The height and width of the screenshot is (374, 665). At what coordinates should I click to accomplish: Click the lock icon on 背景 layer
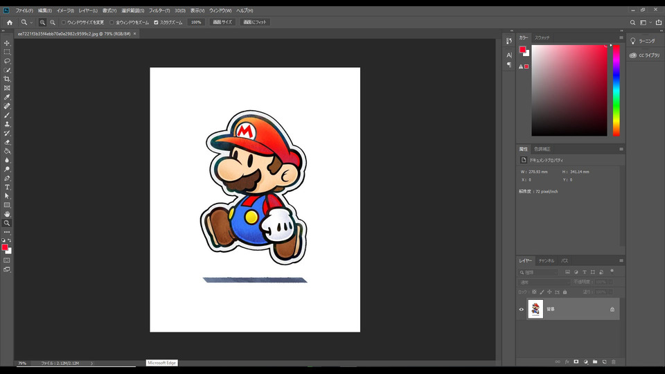[612, 309]
